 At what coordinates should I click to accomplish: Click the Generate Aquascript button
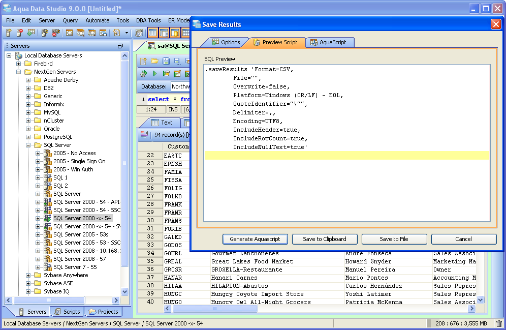pos(255,239)
